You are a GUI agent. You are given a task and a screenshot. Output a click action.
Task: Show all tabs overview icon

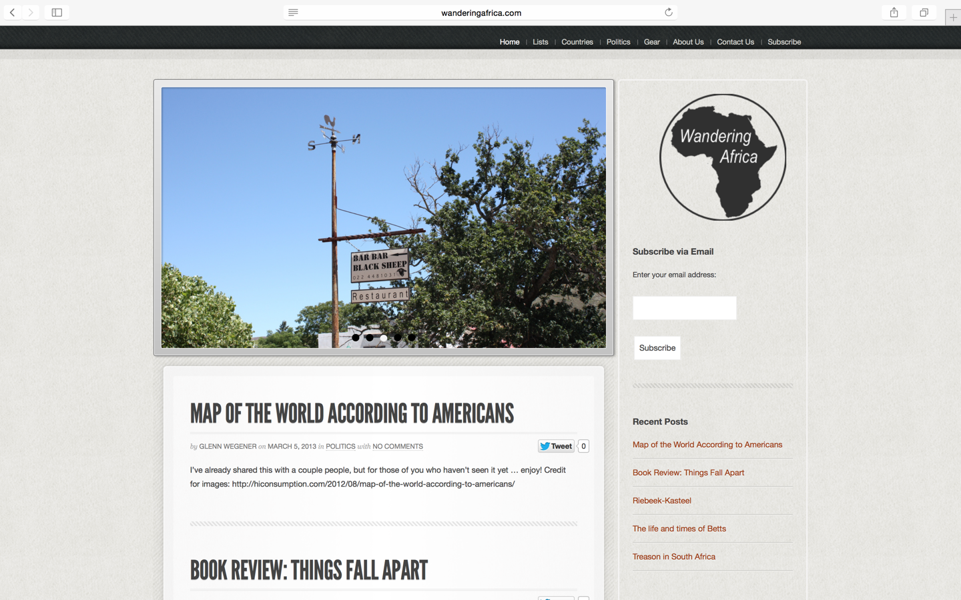924,13
